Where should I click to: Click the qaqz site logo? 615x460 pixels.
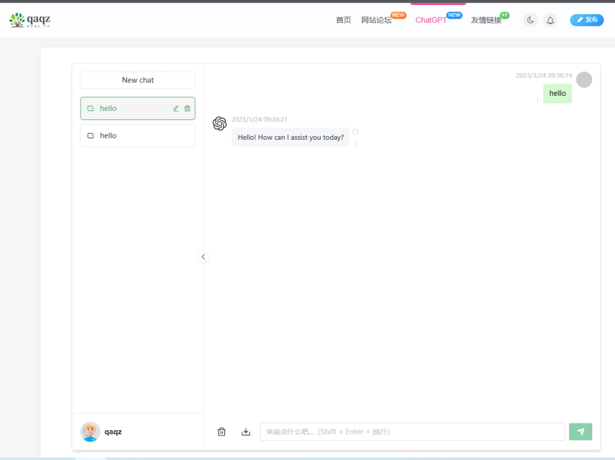pos(29,19)
